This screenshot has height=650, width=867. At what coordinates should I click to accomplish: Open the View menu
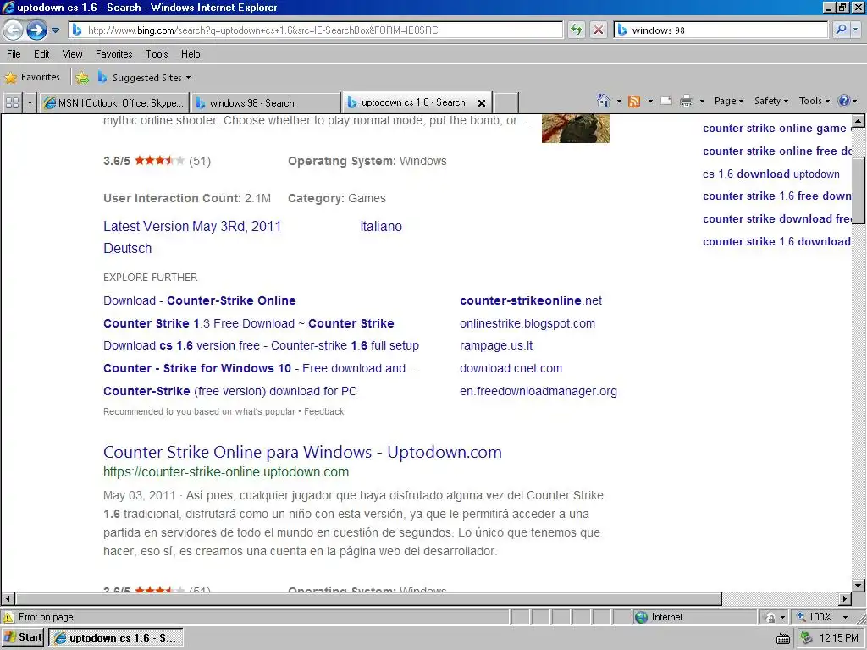[x=73, y=54]
